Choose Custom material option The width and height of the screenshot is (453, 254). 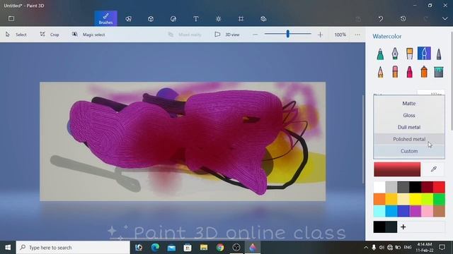[409, 151]
